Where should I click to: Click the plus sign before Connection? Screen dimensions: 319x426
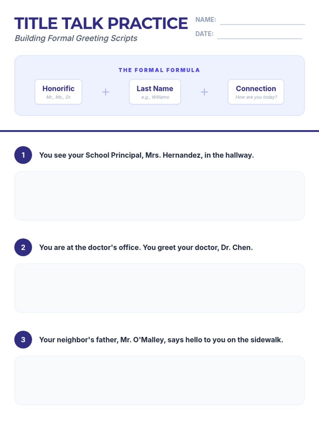(204, 92)
